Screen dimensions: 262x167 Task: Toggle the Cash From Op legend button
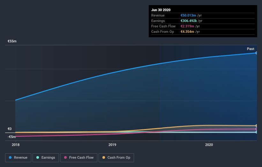116,158
